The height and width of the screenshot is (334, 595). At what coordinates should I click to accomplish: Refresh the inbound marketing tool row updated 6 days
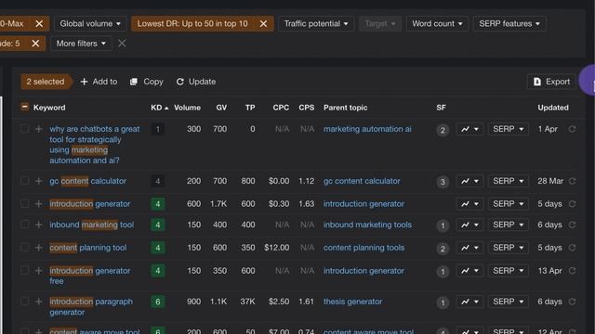(573, 225)
